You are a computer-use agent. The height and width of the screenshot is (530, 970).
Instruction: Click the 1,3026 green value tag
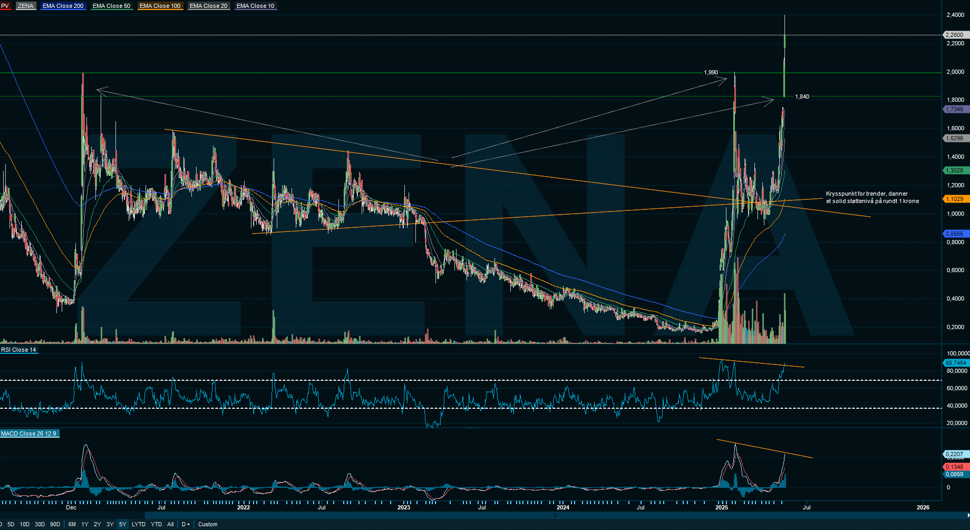[x=955, y=170]
